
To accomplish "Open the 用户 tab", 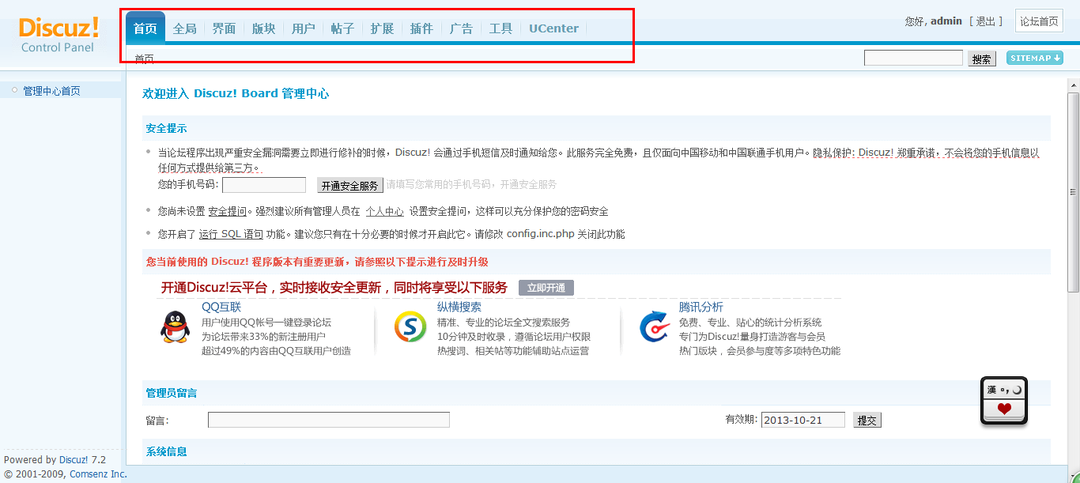I will coord(304,28).
